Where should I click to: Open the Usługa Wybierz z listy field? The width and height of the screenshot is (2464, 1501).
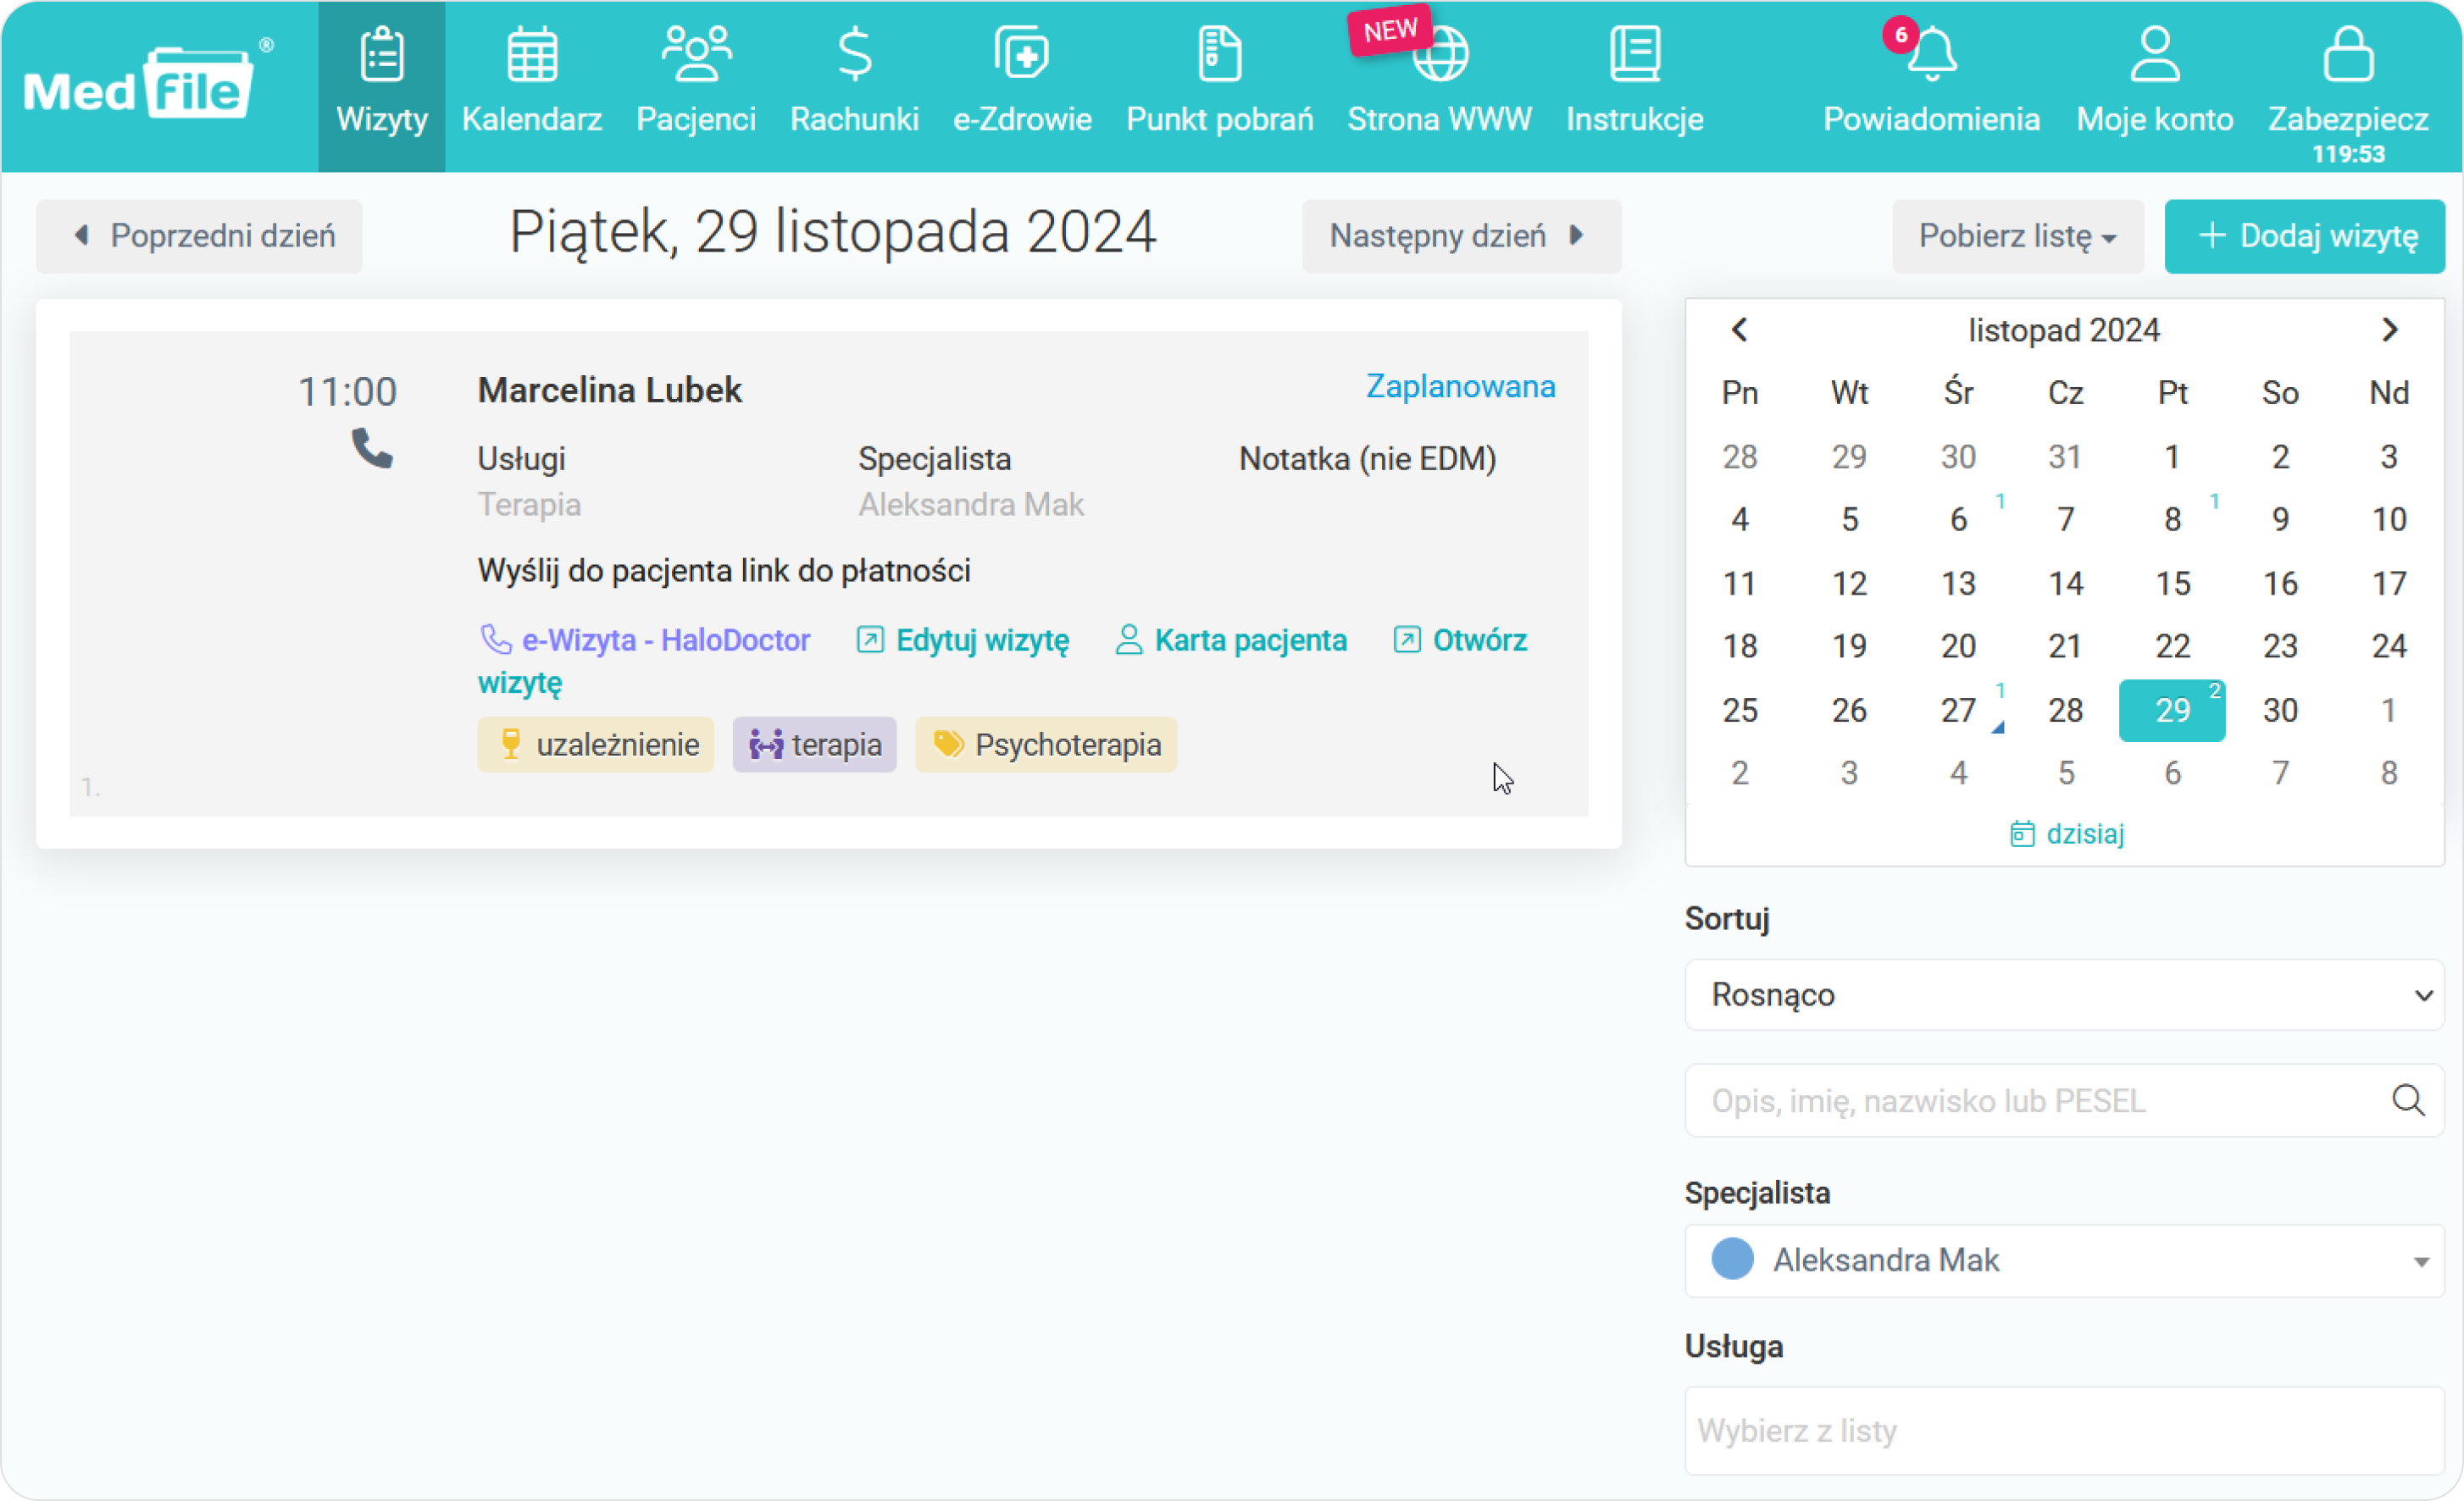point(2064,1430)
